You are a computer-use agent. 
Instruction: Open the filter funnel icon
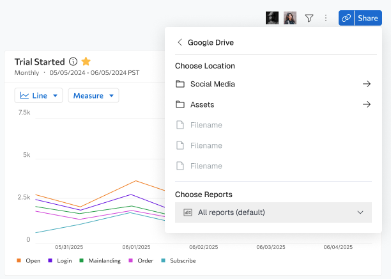pos(309,18)
